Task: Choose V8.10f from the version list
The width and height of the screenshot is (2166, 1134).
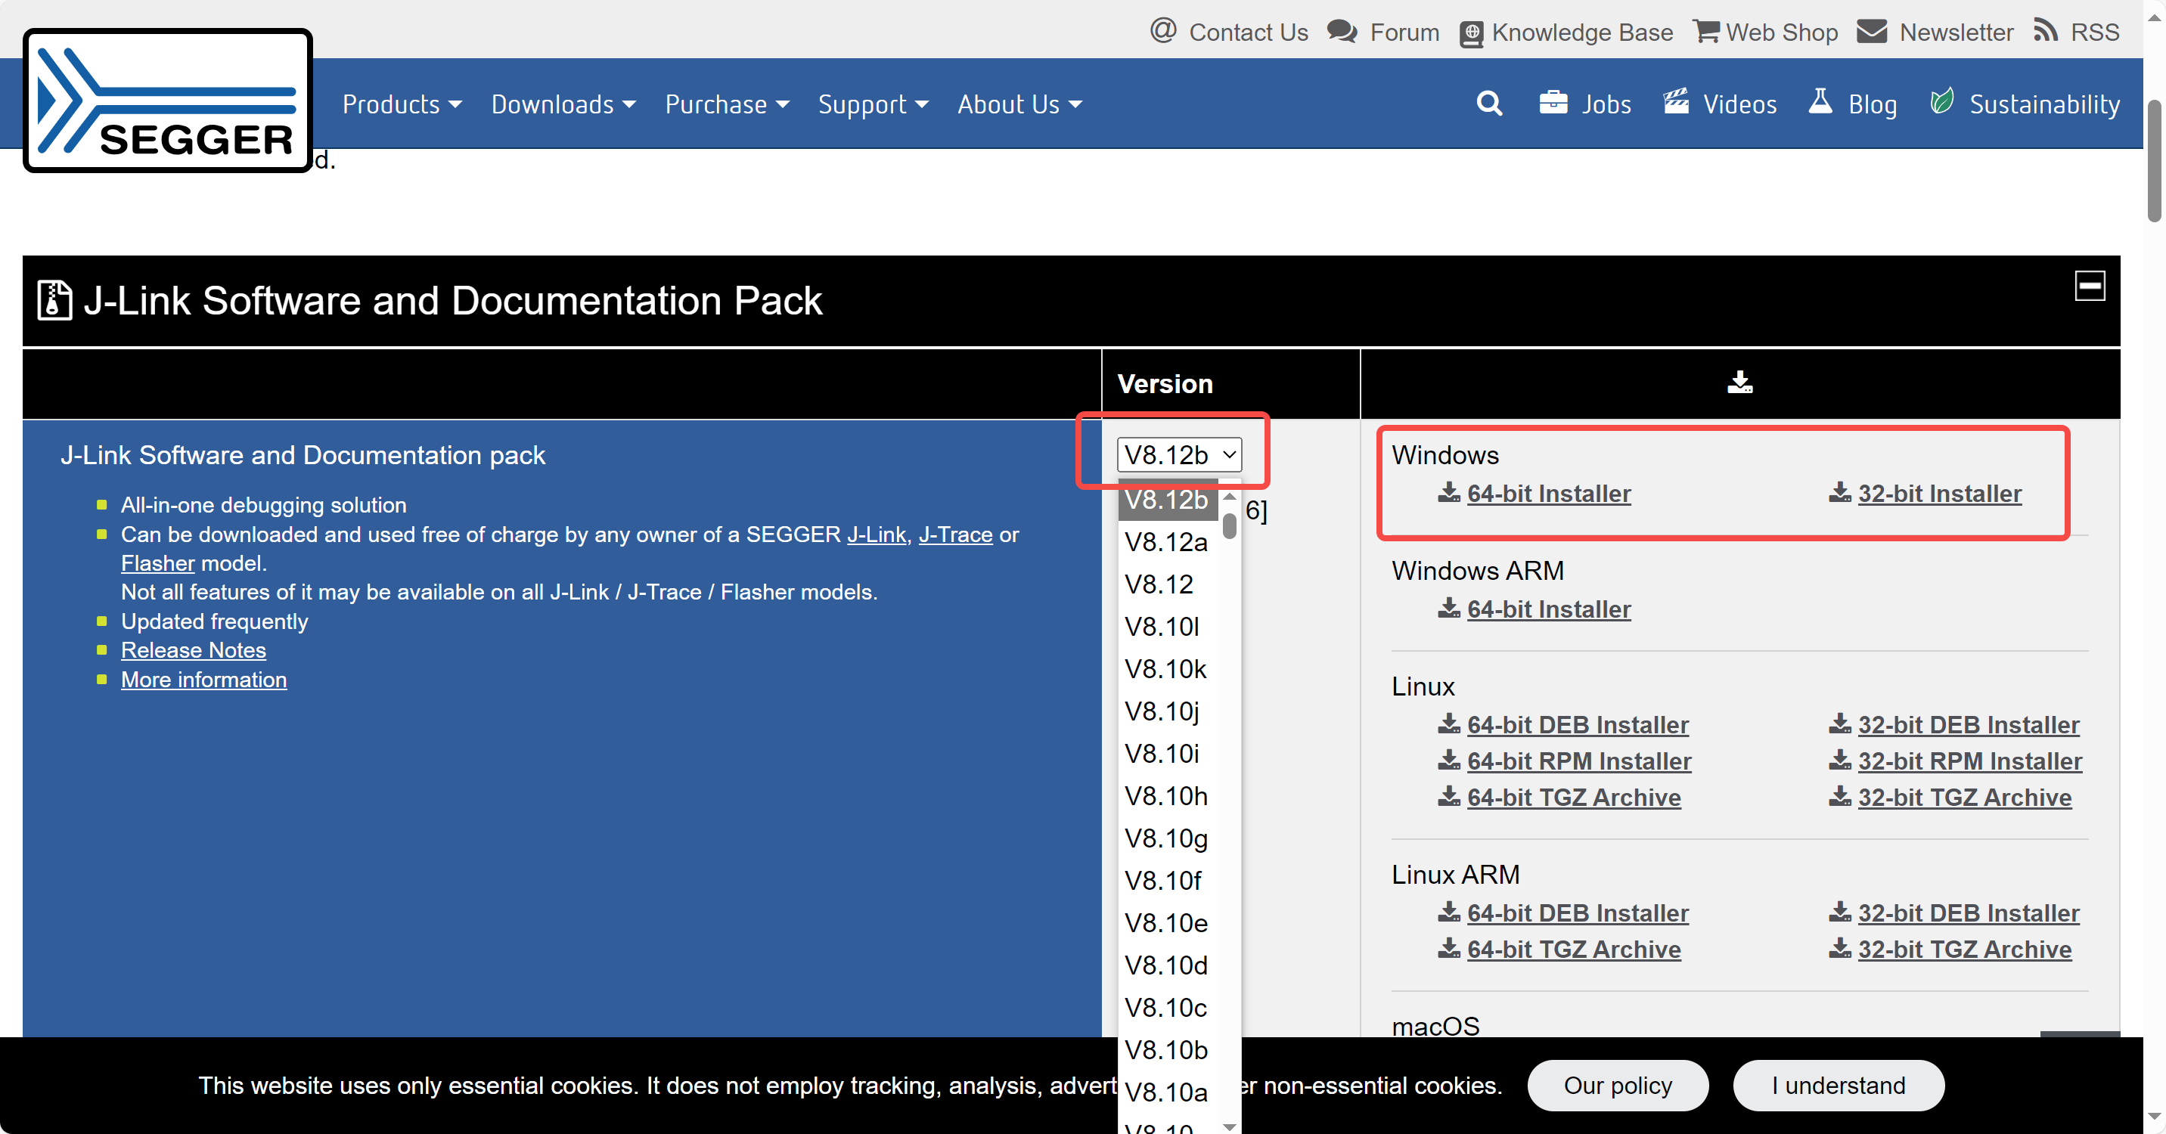Action: click(x=1168, y=881)
